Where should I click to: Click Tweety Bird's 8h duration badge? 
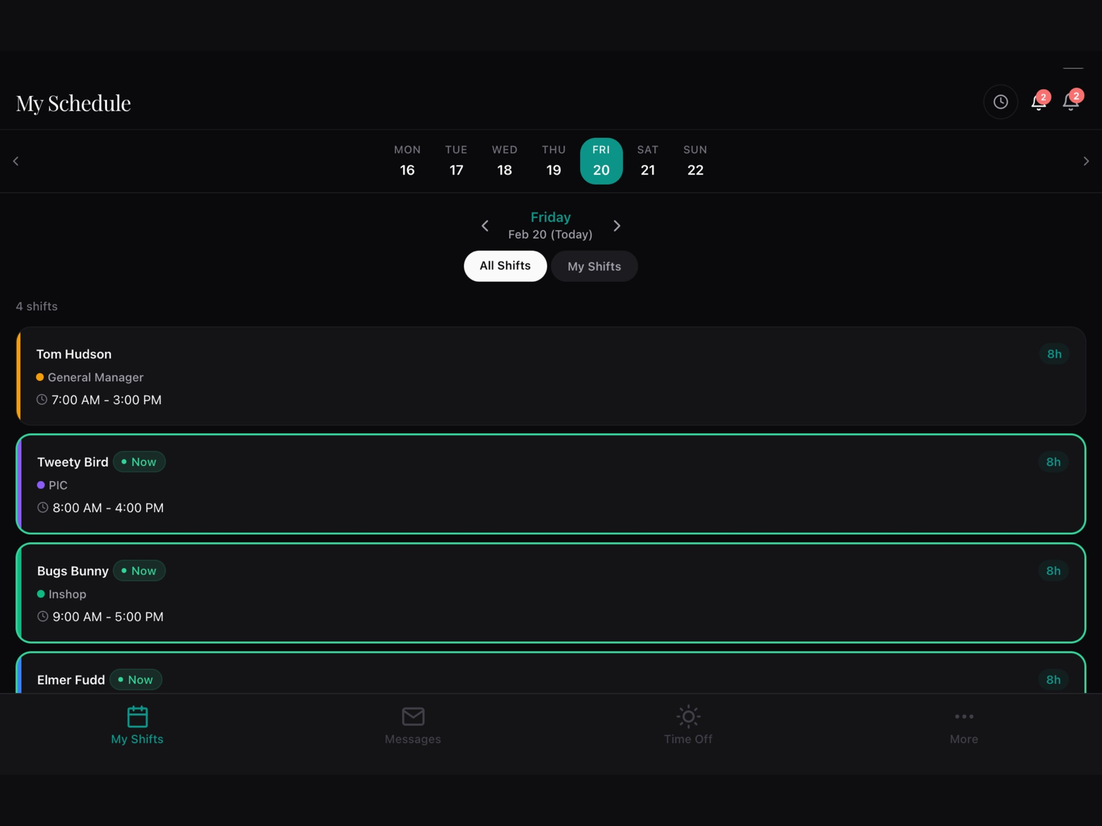click(x=1053, y=462)
